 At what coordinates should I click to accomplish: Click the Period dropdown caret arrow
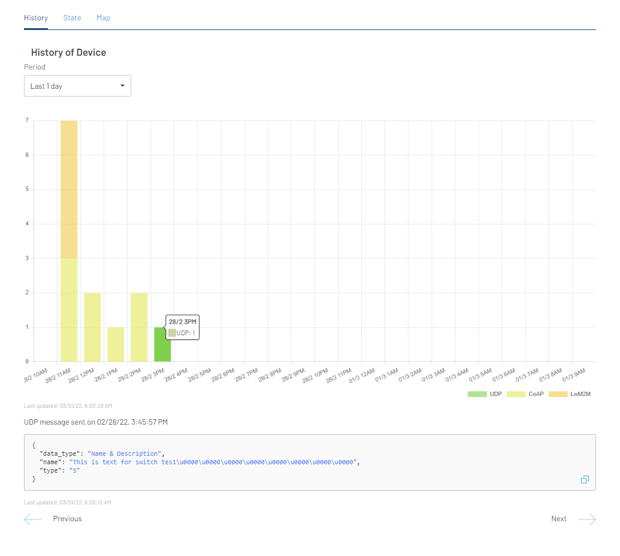tap(122, 86)
